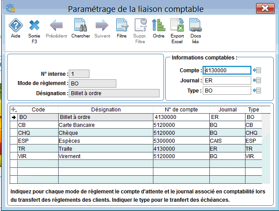Select the Carte Bancaire row
The image size is (279, 211).
pyautogui.click(x=106, y=125)
